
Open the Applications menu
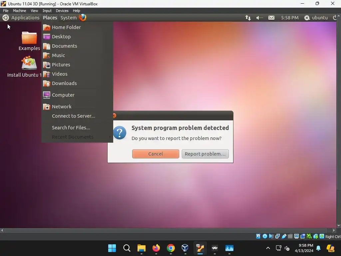tap(25, 18)
